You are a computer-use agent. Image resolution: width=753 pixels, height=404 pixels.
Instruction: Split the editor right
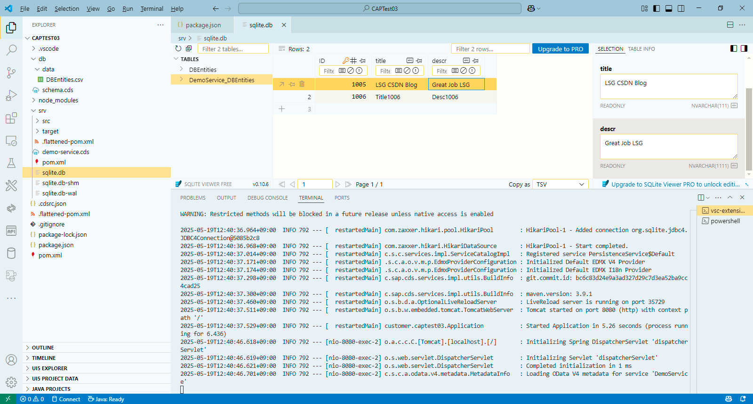(730, 25)
